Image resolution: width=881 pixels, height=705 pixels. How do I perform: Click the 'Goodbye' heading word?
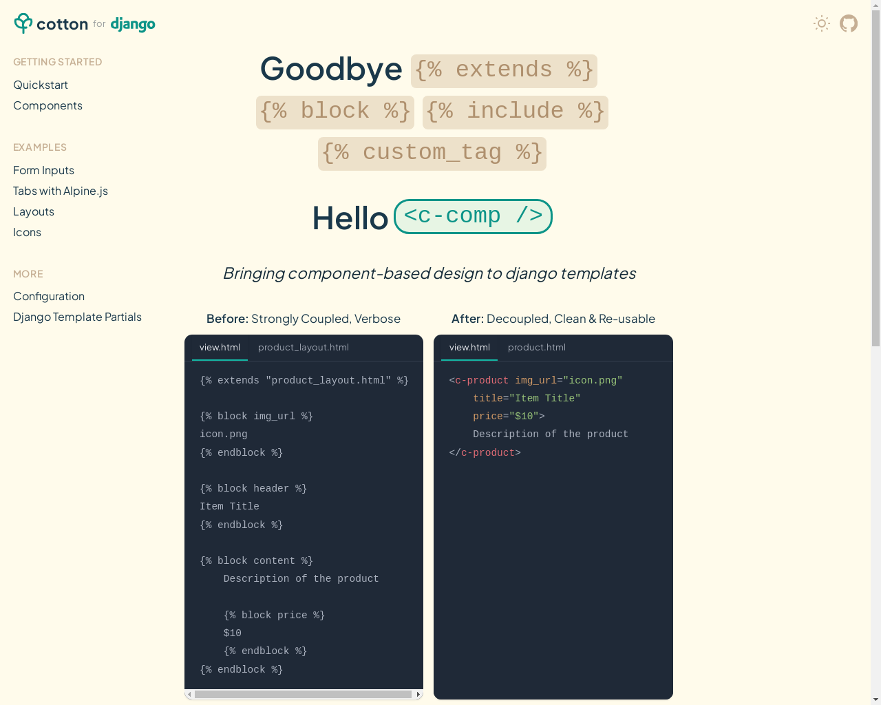331,69
